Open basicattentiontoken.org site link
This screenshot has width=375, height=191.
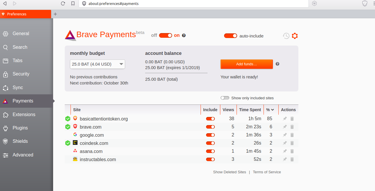pos(104,119)
